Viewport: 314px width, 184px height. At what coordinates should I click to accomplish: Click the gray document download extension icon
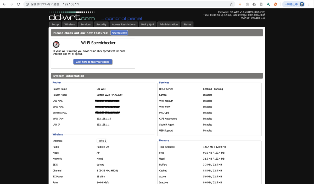coord(261,4)
